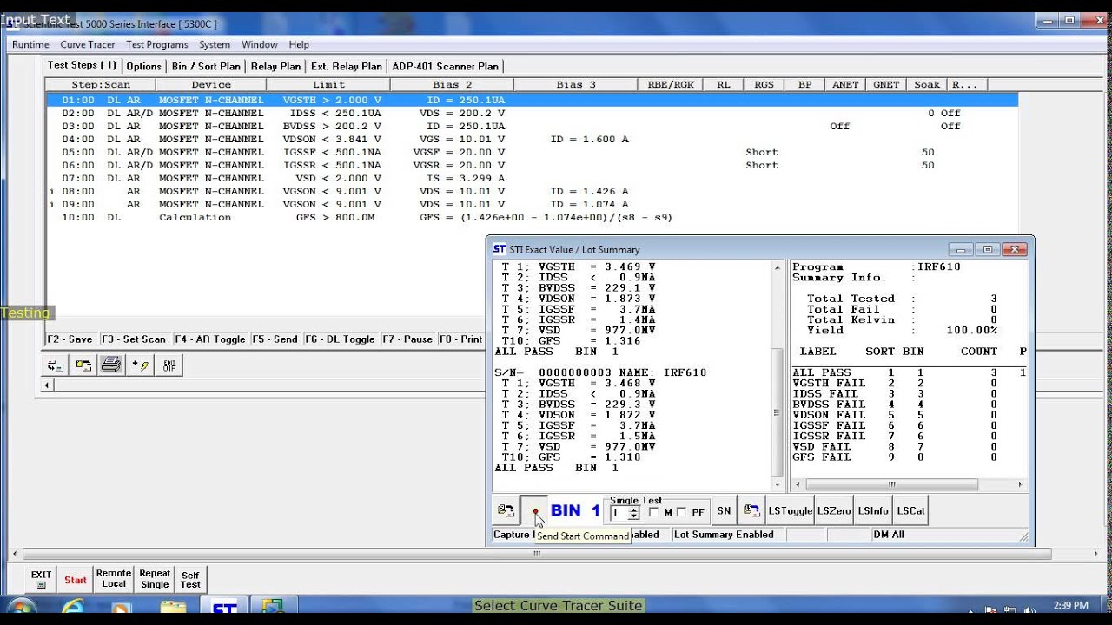Click the plus lightning bolt icon
The height and width of the screenshot is (625, 1112).
pyautogui.click(x=140, y=365)
